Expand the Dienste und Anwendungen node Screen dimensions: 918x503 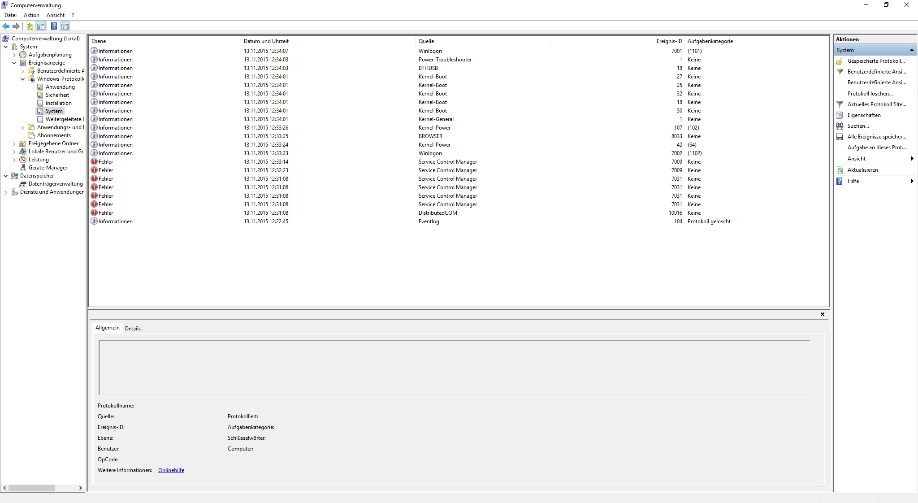point(5,192)
